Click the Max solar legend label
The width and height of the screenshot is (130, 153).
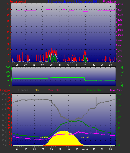54,90
